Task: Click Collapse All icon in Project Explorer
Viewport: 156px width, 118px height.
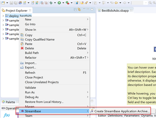Action: click(75, 10)
